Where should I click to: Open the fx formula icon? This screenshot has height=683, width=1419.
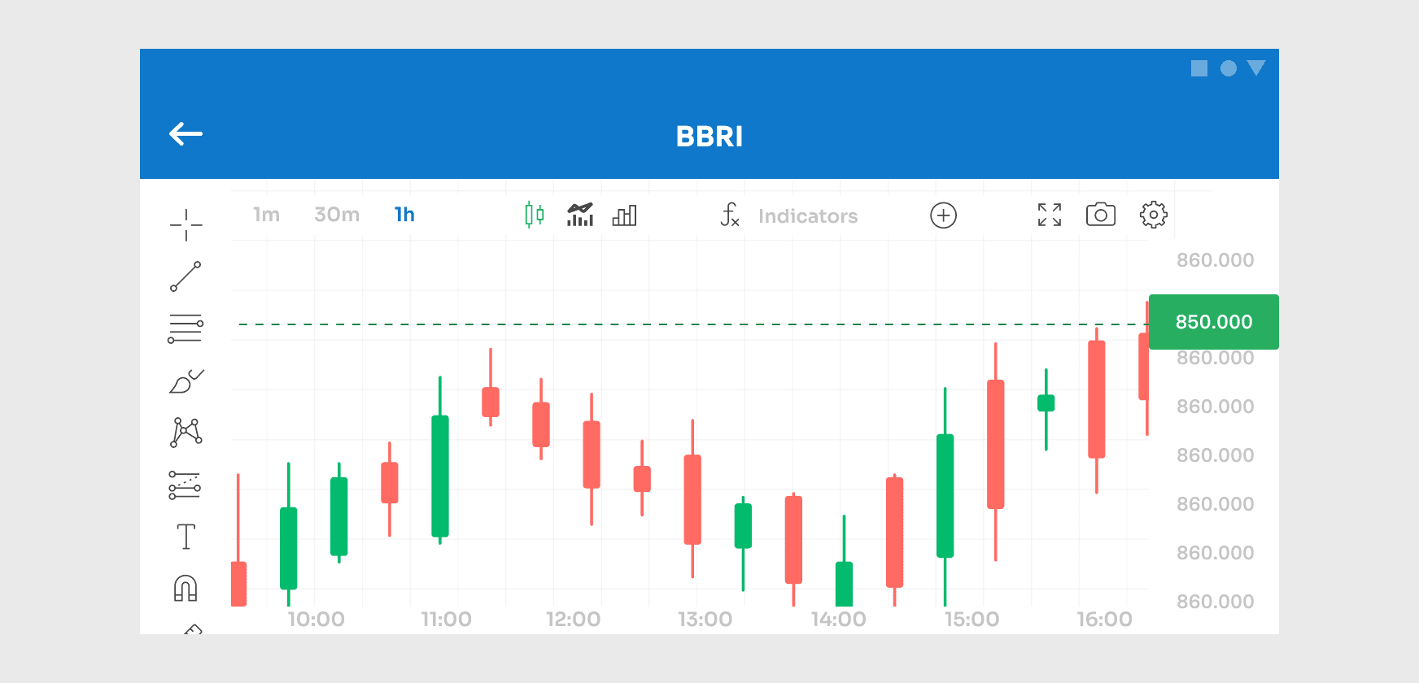[x=730, y=215]
